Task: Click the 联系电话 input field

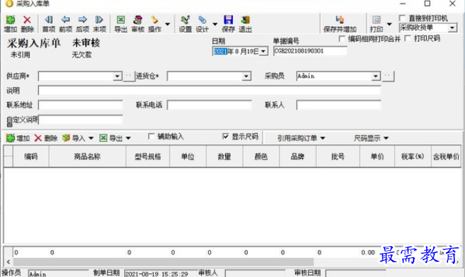Action: [x=209, y=105]
